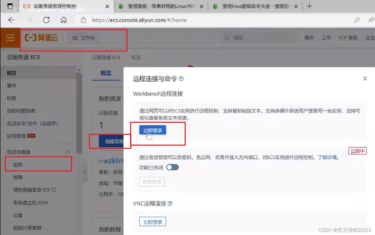Click the search magnifier icon
The height and width of the screenshot is (235, 375).
coord(227,38)
